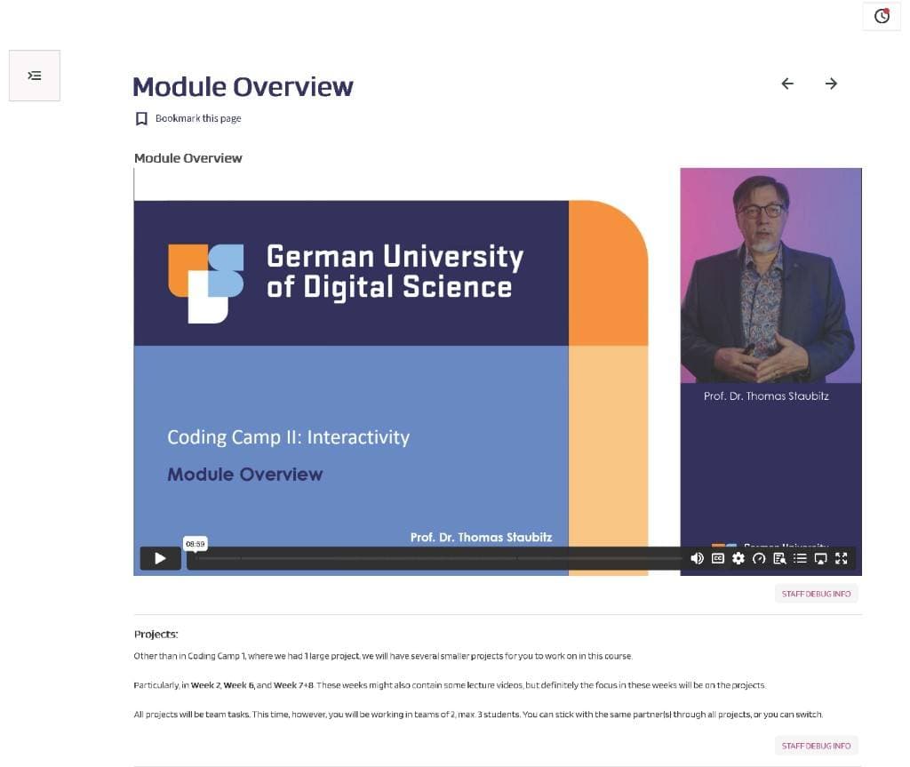The height and width of the screenshot is (767, 910).
Task: Click the German University slide area
Action: [x=351, y=273]
